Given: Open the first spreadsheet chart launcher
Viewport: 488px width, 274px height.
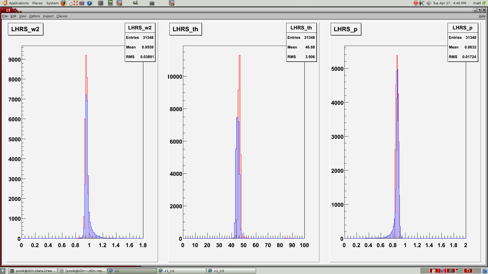Looking at the screenshot, I should click(119, 3).
